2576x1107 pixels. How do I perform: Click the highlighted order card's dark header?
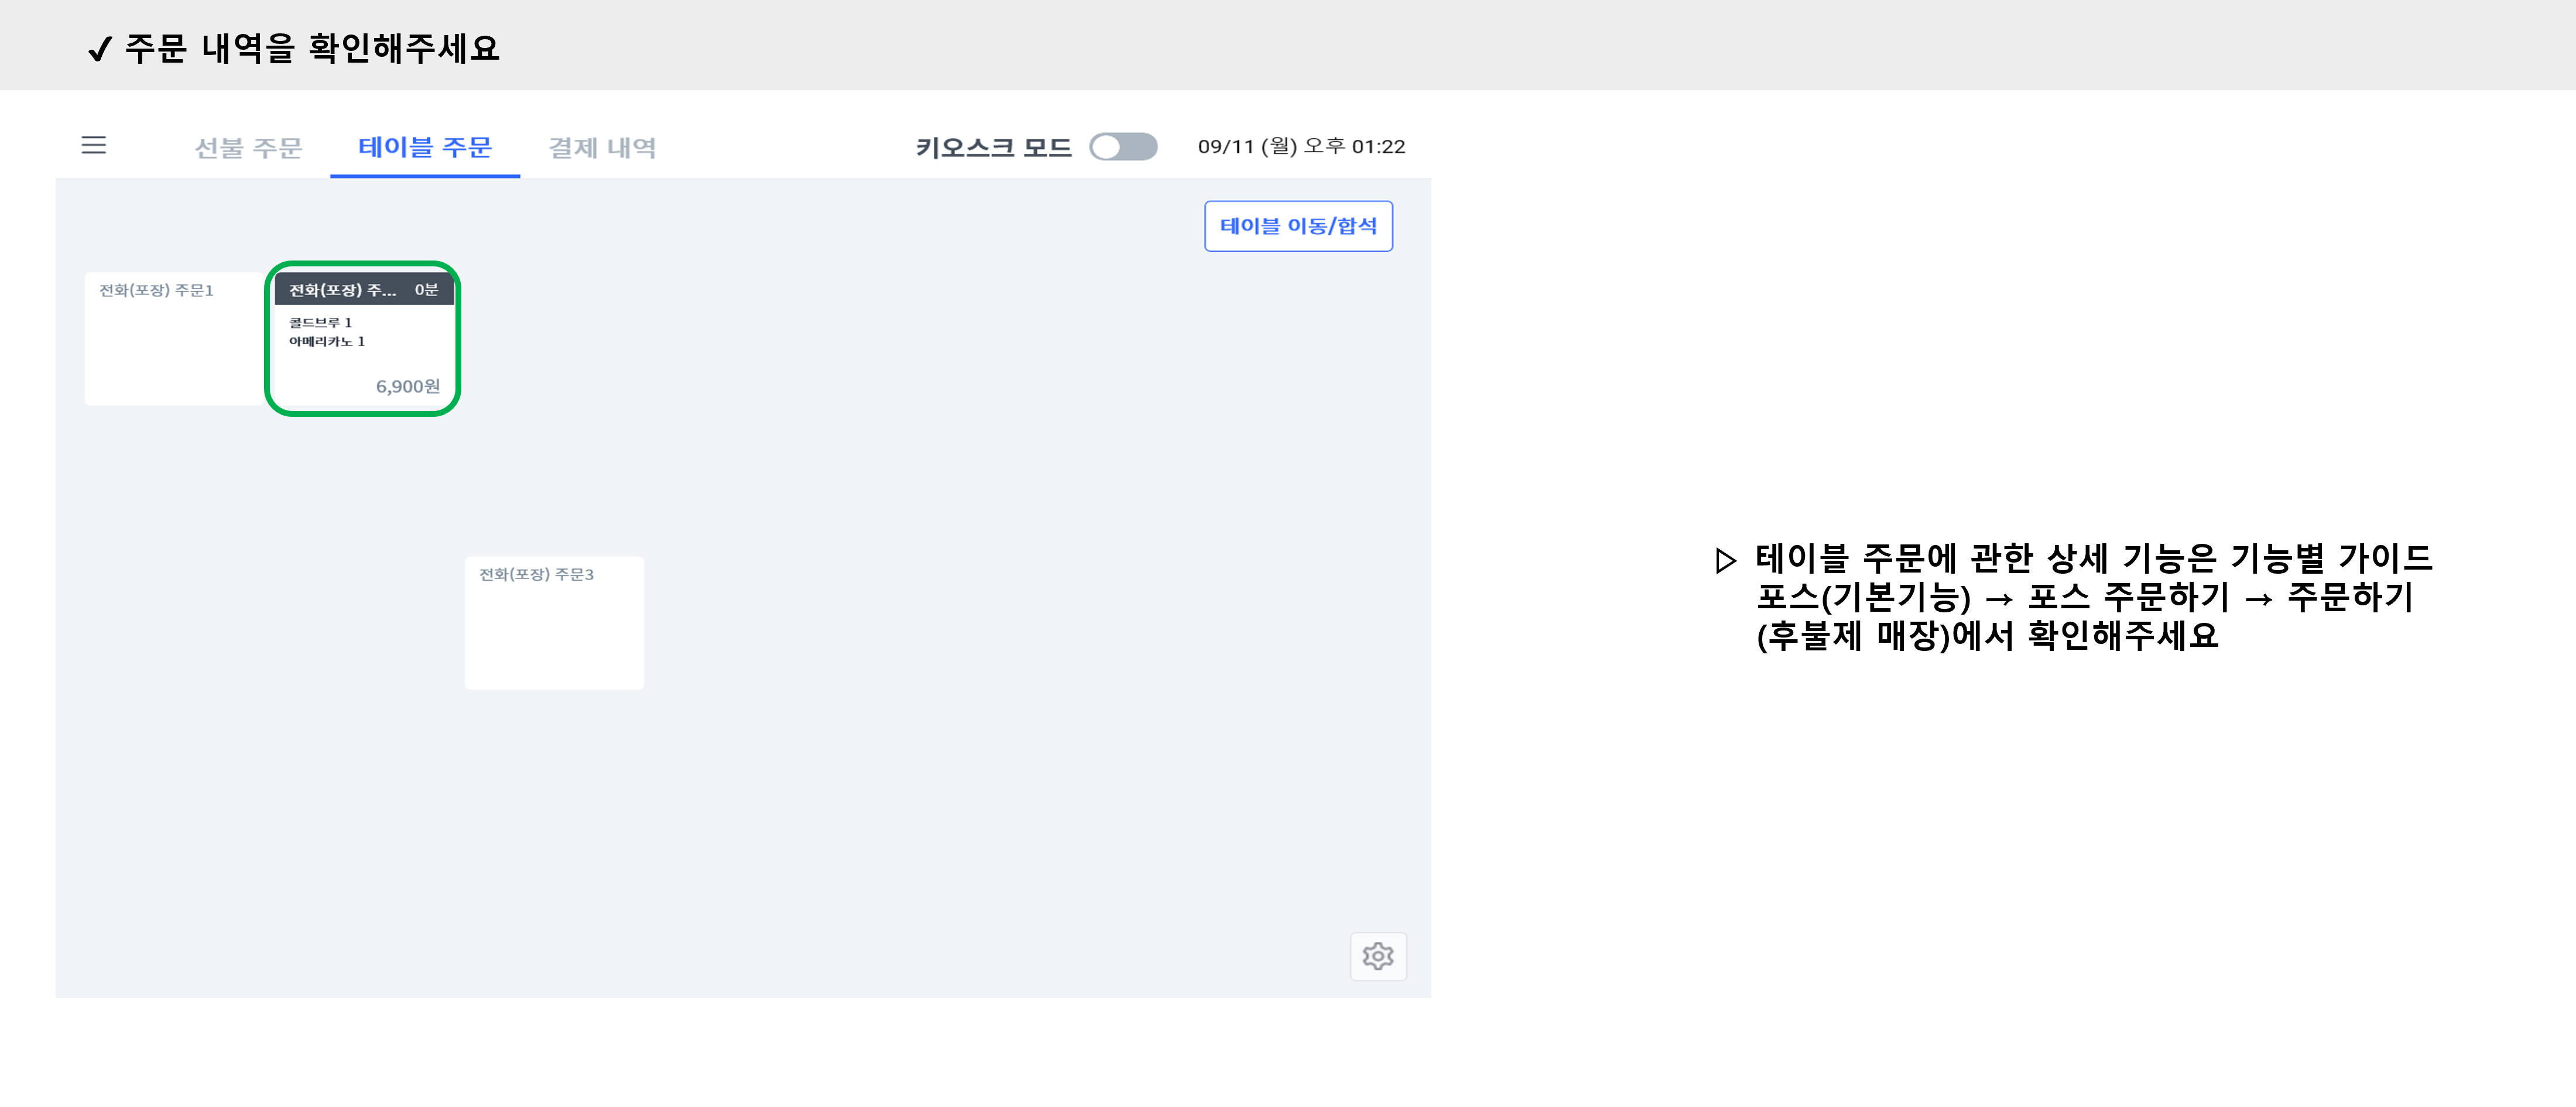coord(344,290)
